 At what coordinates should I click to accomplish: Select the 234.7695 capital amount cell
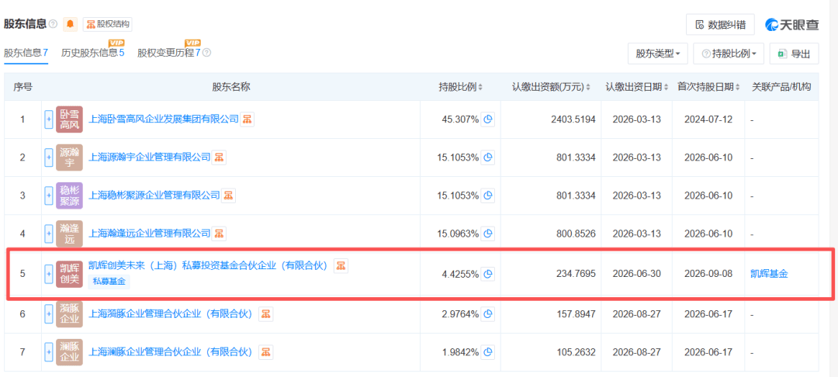coord(576,275)
